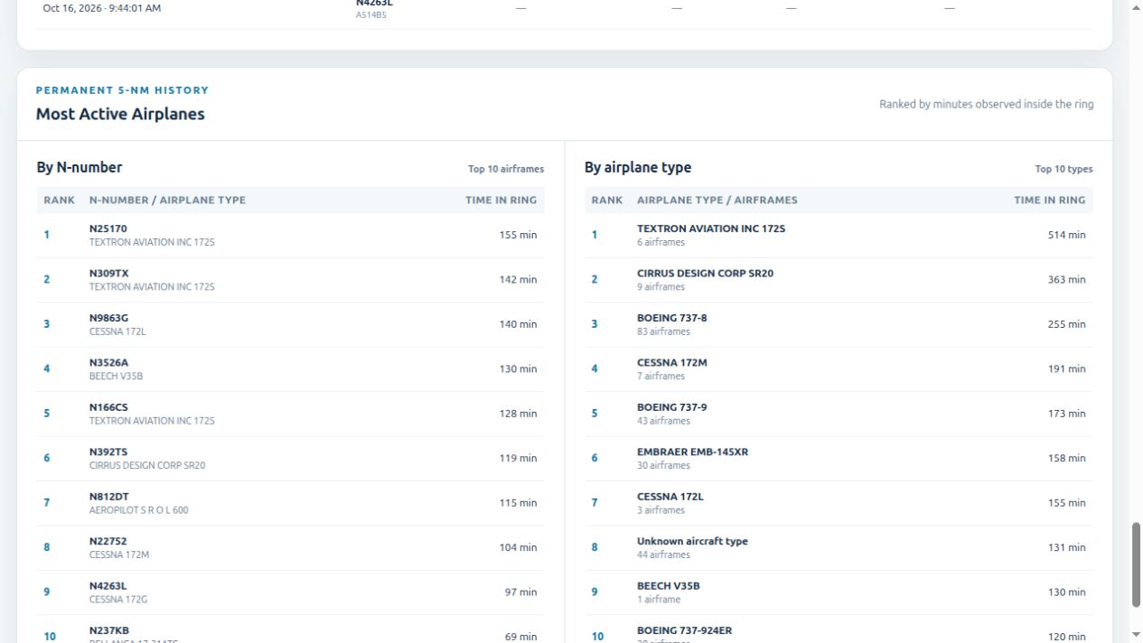Screen dimensions: 1143x643
Task: Click the N-NUMBER / AIRPLANE TYPE column header
Action: [x=167, y=200]
